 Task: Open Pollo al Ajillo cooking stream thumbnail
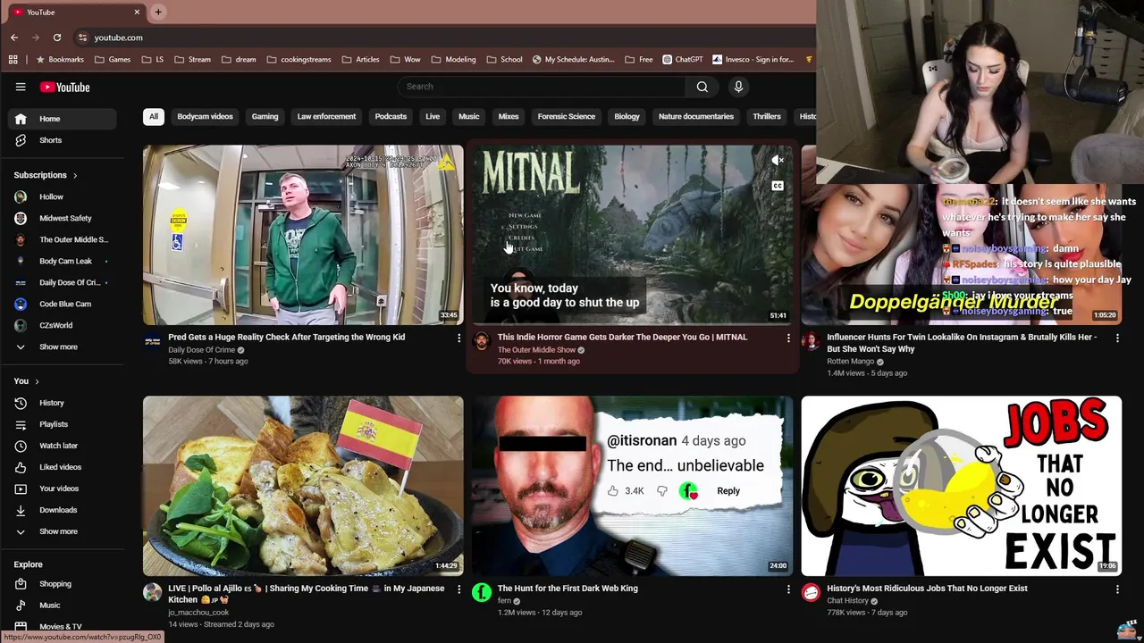pyautogui.click(x=303, y=486)
